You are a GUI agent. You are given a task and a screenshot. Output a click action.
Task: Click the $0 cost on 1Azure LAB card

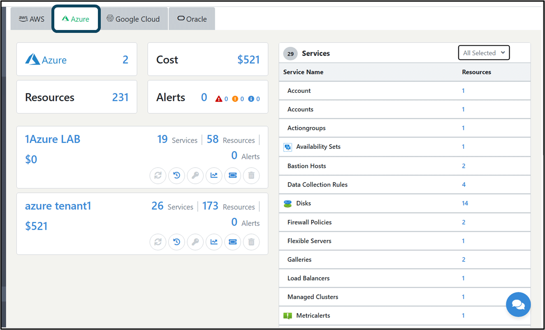pos(31,159)
